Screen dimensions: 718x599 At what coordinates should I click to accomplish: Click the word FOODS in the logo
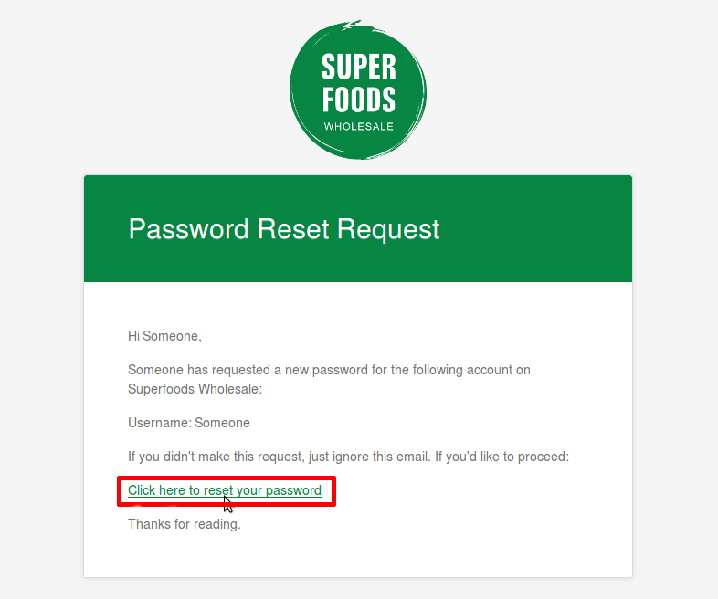pyautogui.click(x=358, y=99)
